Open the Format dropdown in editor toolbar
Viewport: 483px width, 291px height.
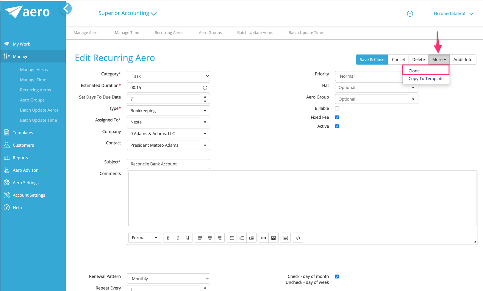coord(145,238)
